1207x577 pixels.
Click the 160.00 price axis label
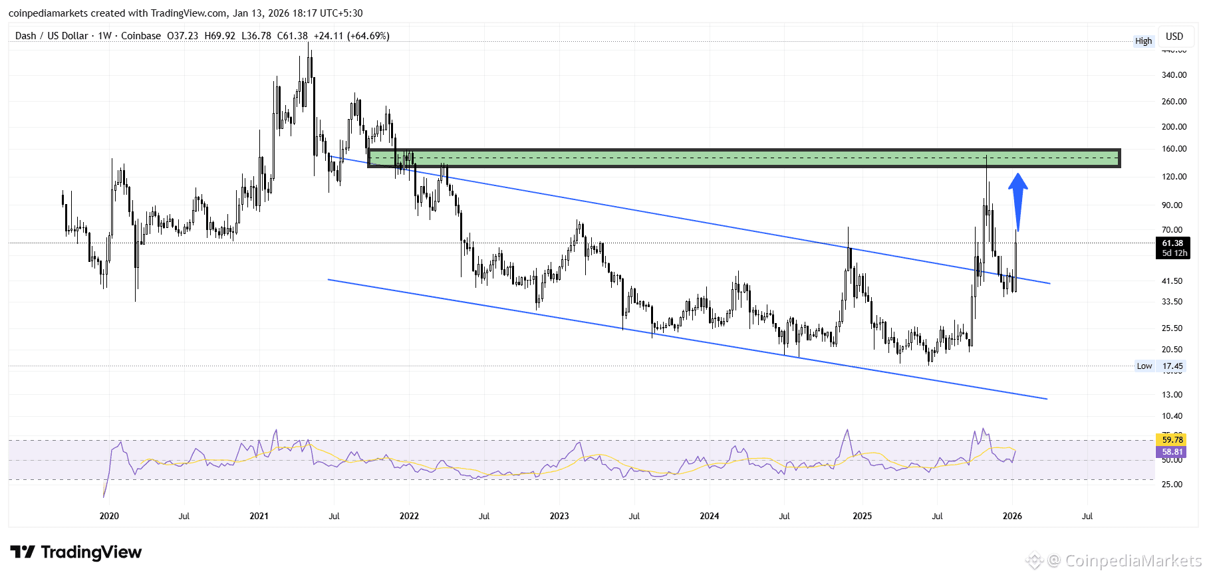point(1174,149)
